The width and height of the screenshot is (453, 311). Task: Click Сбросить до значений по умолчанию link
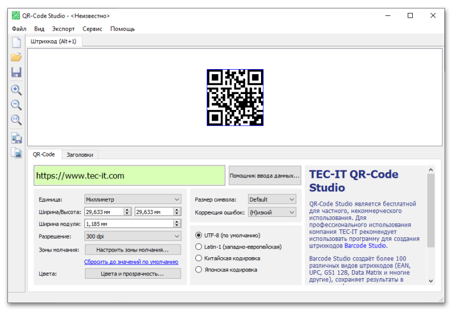pyautogui.click(x=131, y=262)
